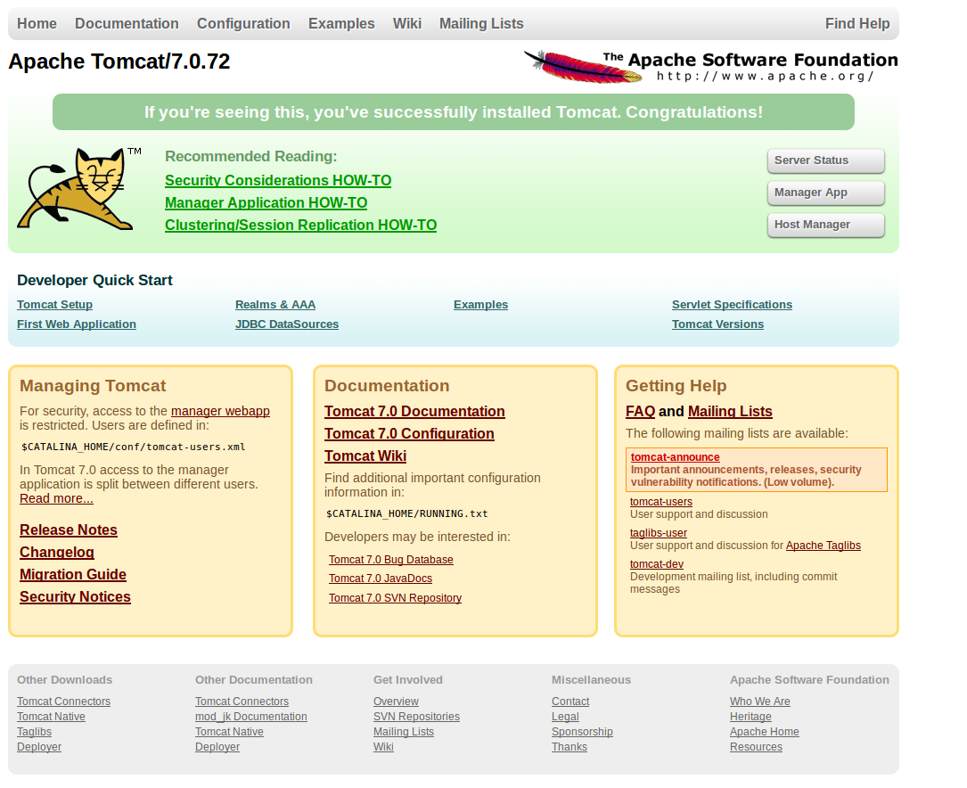
Task: Open Security Considerations HOW-TO link
Action: click(278, 181)
